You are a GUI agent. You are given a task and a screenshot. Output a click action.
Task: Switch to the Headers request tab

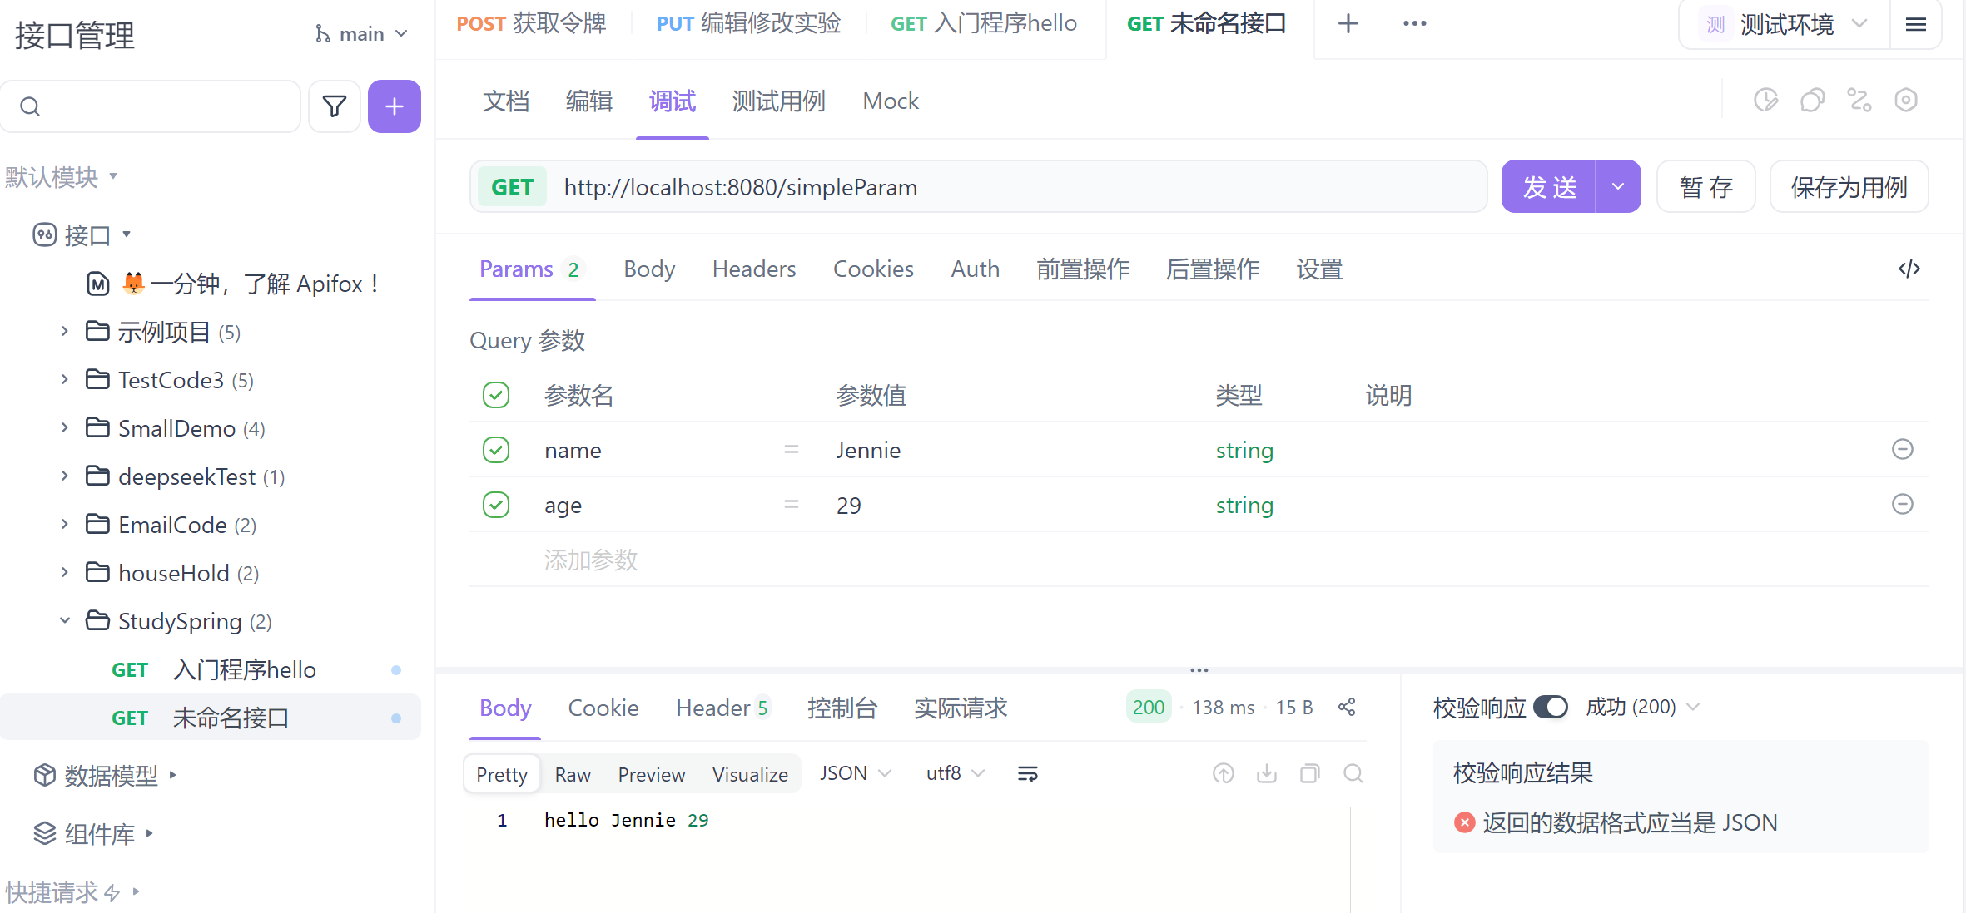click(x=753, y=269)
